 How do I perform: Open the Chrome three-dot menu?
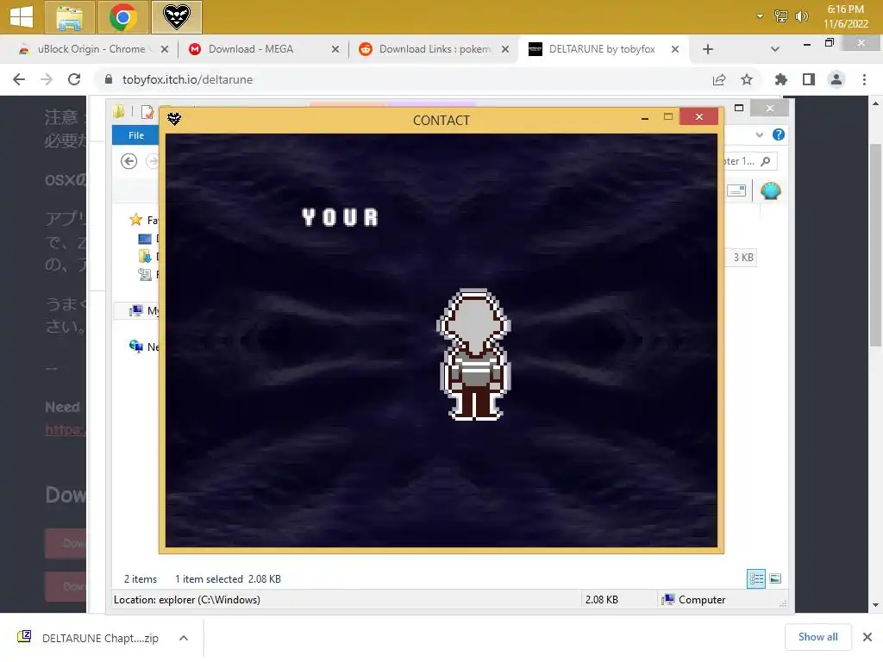click(x=864, y=79)
